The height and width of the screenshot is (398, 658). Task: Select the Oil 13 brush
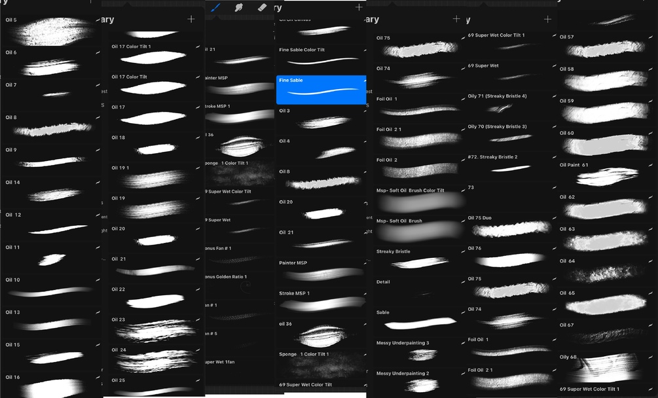[x=51, y=323]
